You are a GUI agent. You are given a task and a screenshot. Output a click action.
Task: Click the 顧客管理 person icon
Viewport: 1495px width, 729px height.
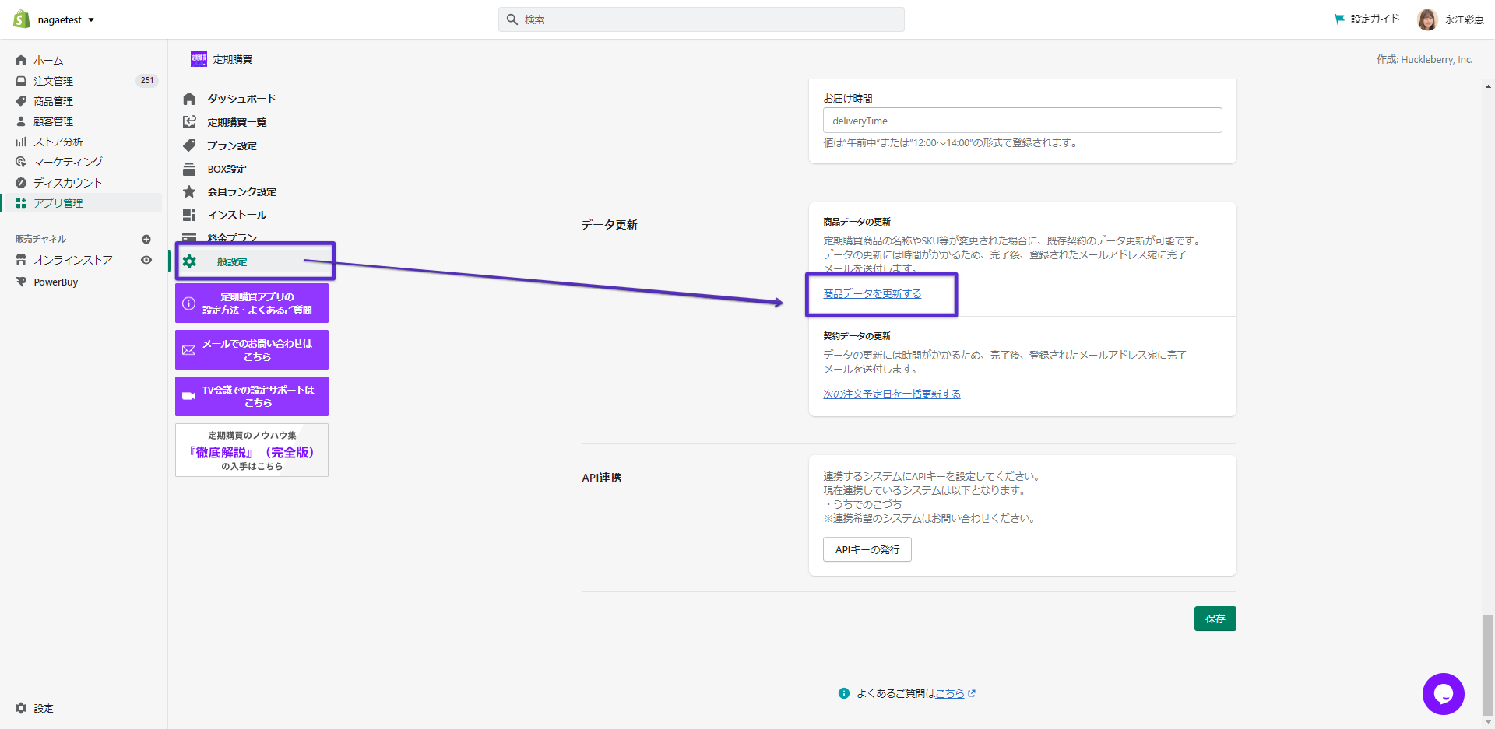pyautogui.click(x=21, y=121)
